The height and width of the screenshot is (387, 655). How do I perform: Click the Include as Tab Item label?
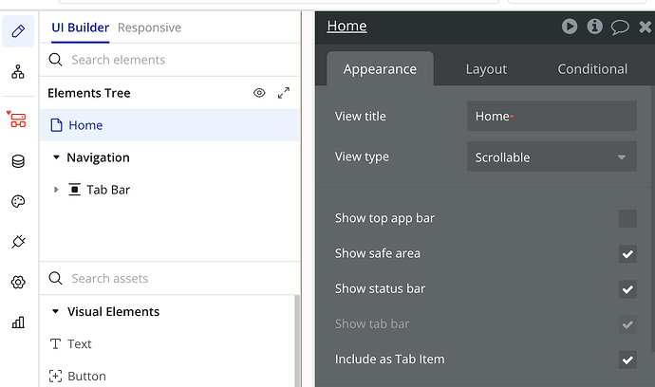point(390,359)
